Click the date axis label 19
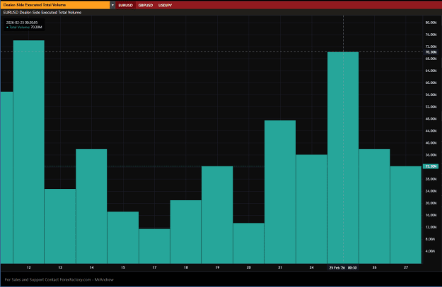 click(x=217, y=267)
